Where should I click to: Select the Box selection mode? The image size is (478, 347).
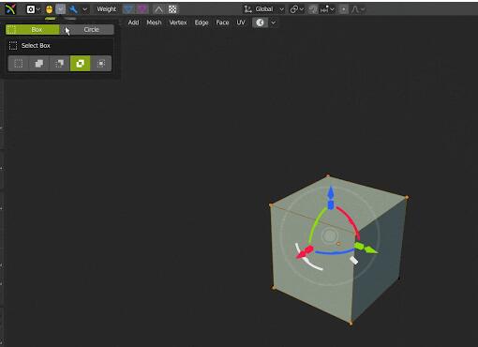pyautogui.click(x=33, y=30)
